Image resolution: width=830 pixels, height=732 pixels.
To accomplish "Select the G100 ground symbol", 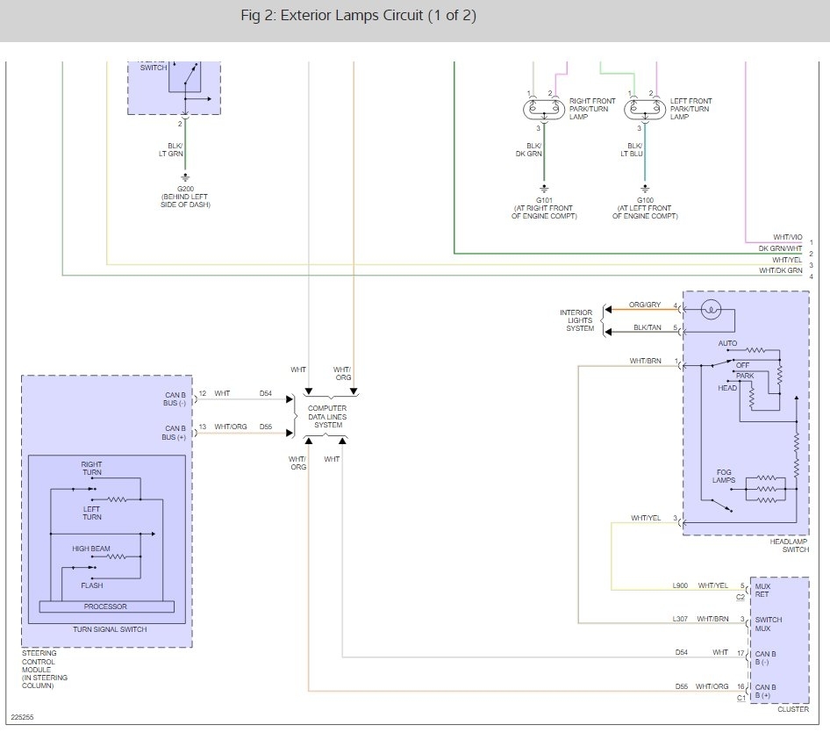I will tap(645, 187).
